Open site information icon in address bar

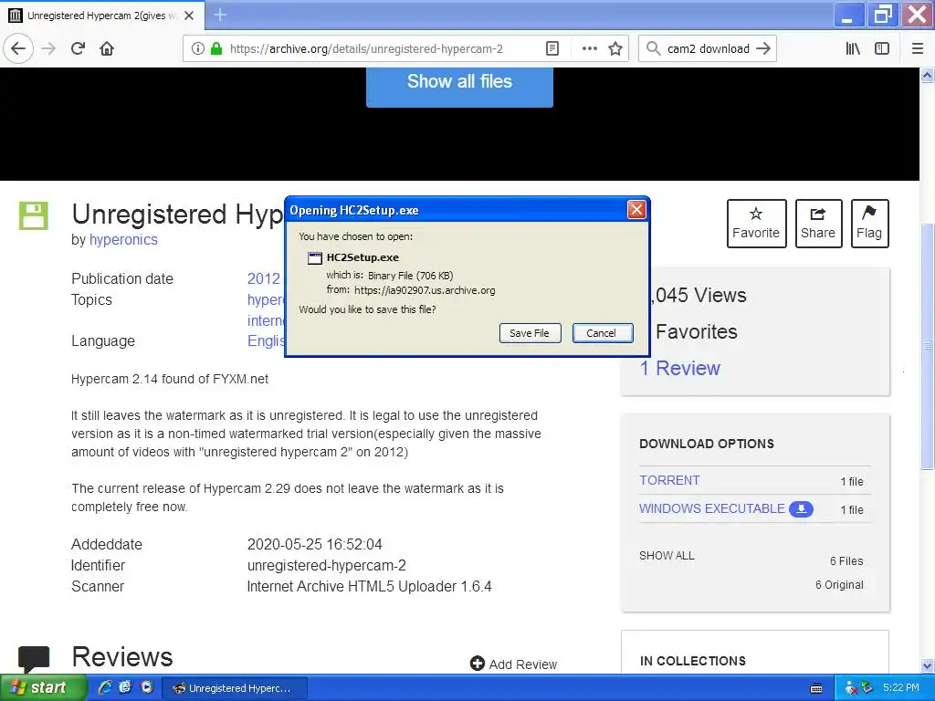click(x=197, y=49)
